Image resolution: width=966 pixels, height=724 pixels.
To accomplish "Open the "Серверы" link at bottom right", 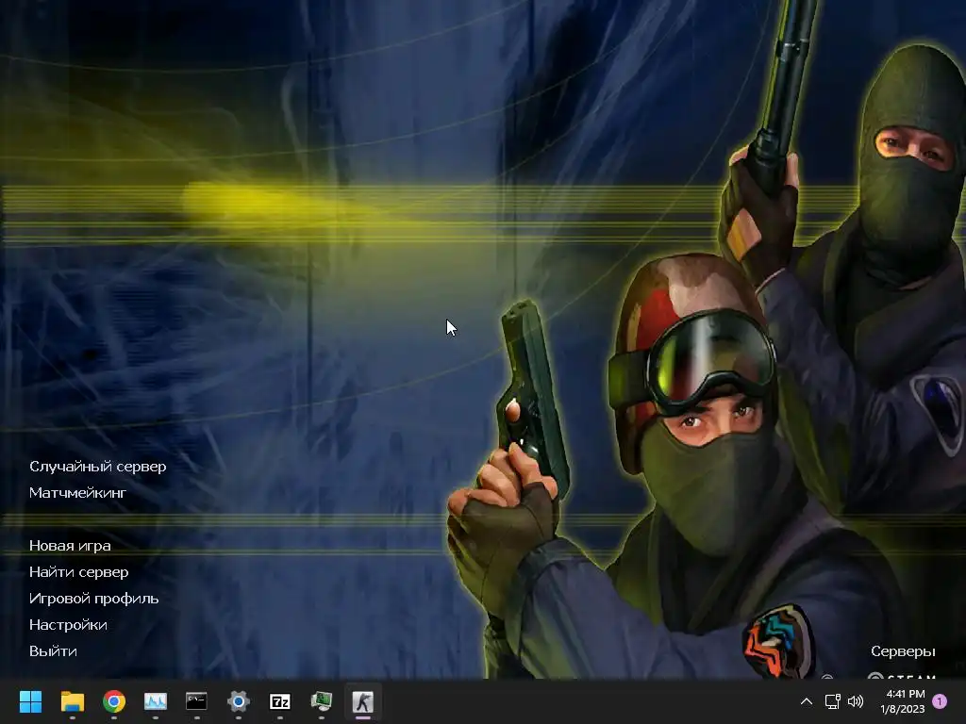I will click(x=903, y=651).
